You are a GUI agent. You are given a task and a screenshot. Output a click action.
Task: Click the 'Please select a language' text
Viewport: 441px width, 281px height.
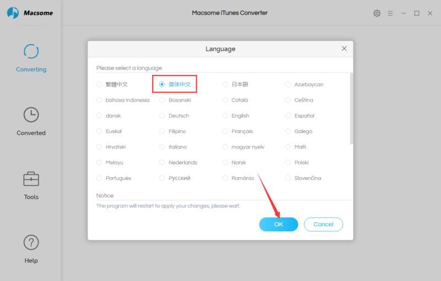pos(129,68)
